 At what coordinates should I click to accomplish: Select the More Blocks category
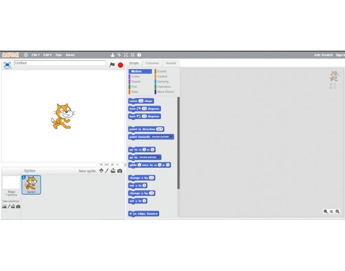[166, 92]
